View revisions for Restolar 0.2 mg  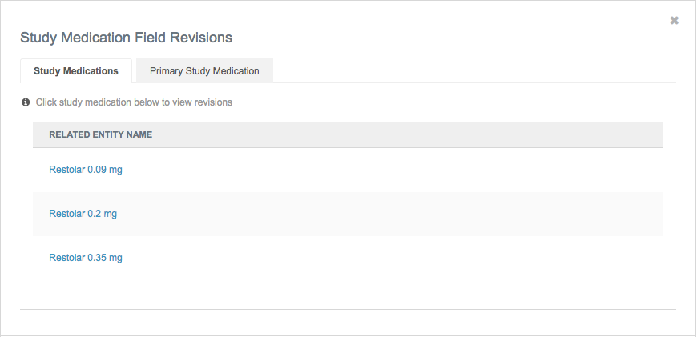(x=83, y=214)
